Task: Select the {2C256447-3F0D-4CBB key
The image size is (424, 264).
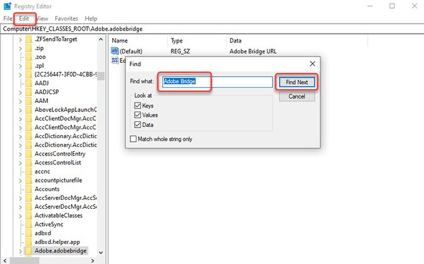Action: (65, 75)
